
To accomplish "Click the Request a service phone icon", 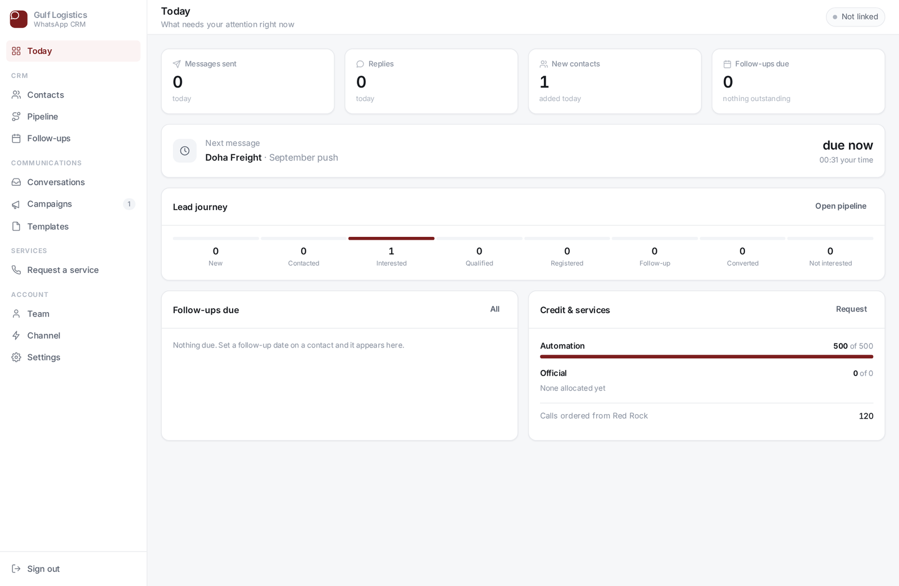I will point(16,270).
